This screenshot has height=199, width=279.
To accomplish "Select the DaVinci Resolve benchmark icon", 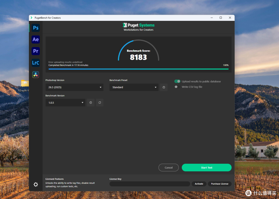I will click(36, 74).
